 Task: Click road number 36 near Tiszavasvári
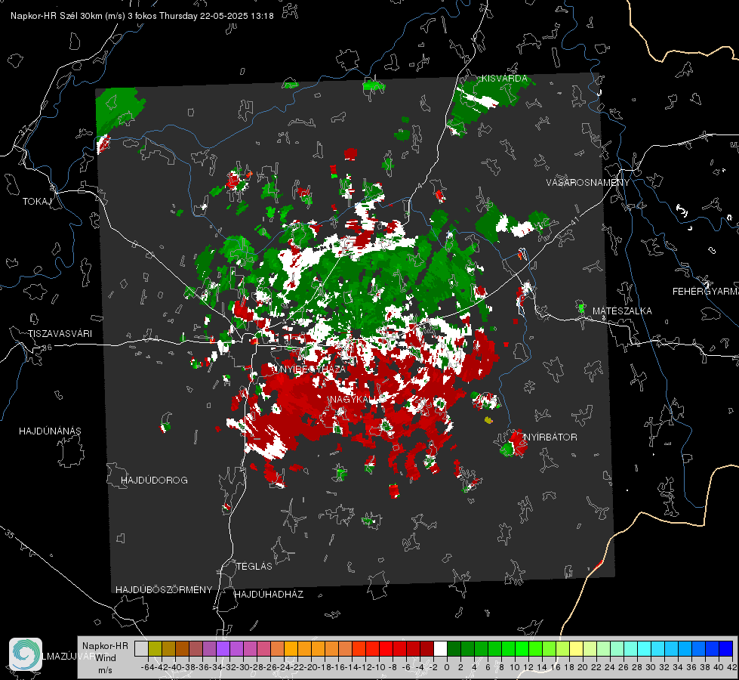pos(47,348)
